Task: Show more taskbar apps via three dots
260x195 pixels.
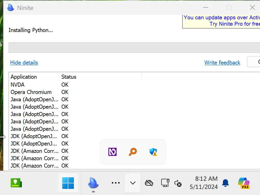Action: point(116,183)
